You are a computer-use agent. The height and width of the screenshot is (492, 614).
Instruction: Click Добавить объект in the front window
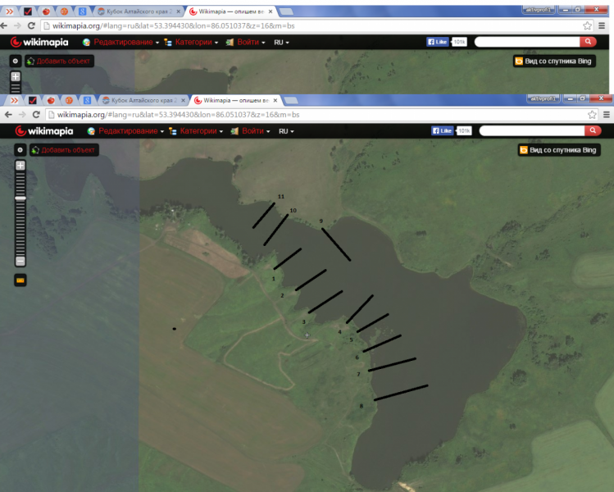[64, 150]
